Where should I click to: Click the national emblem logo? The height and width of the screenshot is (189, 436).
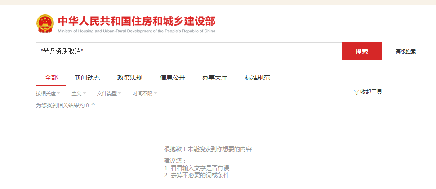click(45, 24)
